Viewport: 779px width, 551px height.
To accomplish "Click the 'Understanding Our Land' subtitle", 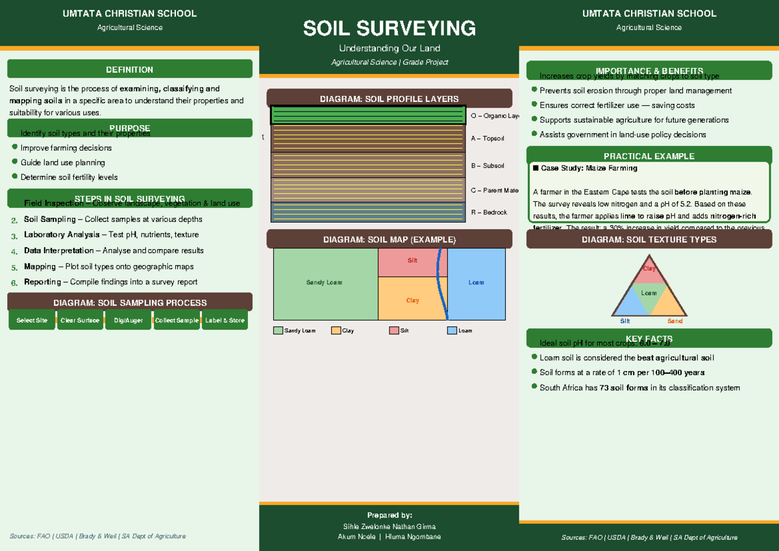I will tap(389, 48).
